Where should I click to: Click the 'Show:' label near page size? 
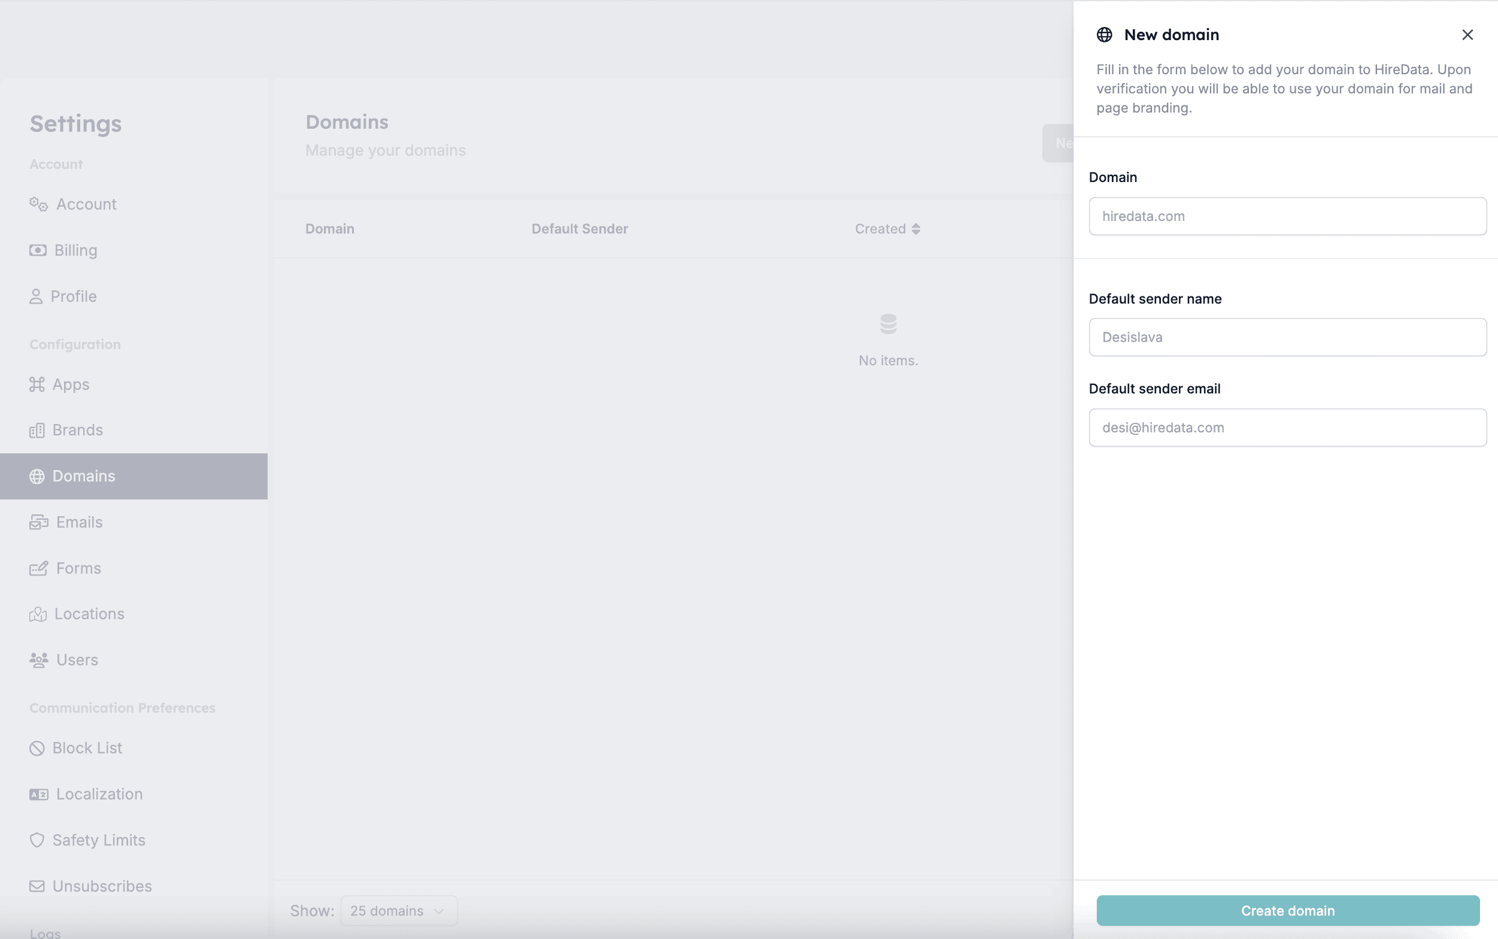click(313, 911)
